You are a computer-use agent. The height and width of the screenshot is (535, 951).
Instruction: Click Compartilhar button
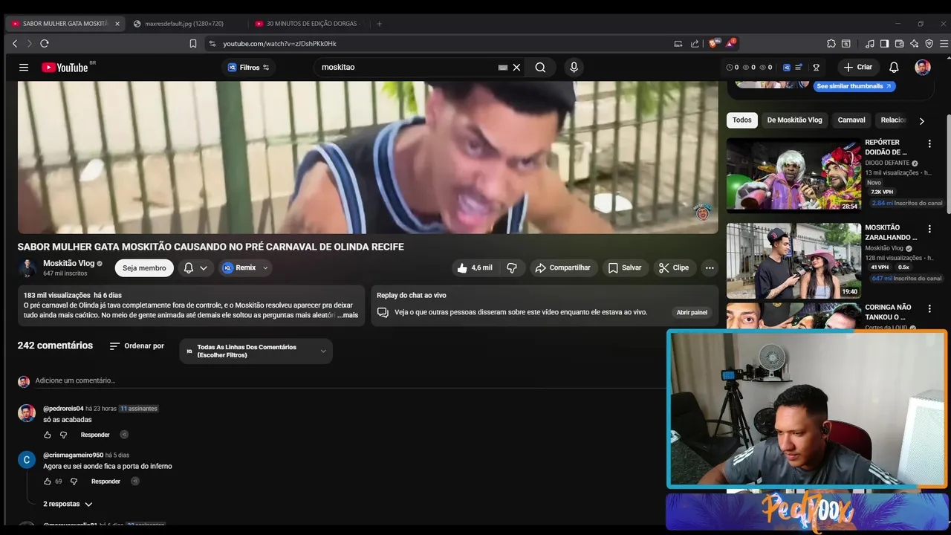[x=562, y=267]
